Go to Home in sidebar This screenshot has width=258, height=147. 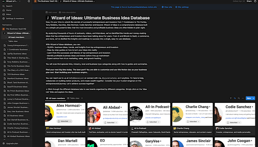pos(16,10)
